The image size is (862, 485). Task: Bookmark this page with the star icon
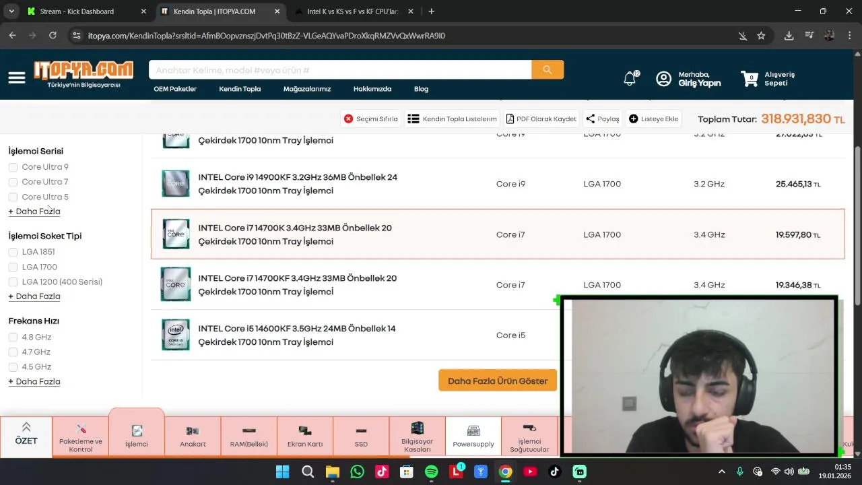(x=761, y=36)
